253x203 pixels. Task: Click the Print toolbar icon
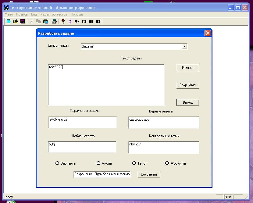54,21
